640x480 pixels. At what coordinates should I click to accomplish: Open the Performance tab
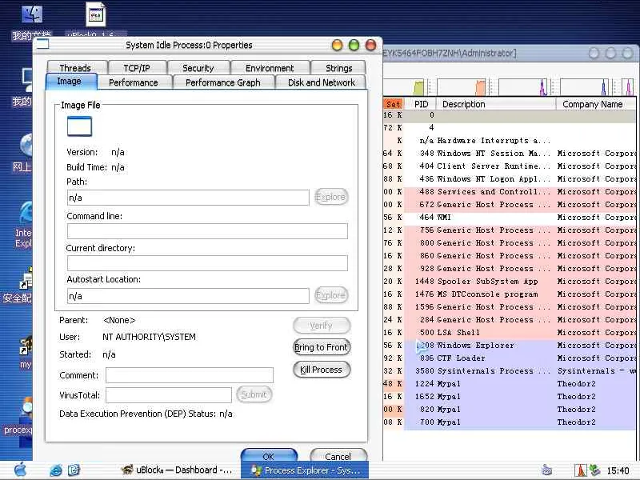click(x=134, y=82)
